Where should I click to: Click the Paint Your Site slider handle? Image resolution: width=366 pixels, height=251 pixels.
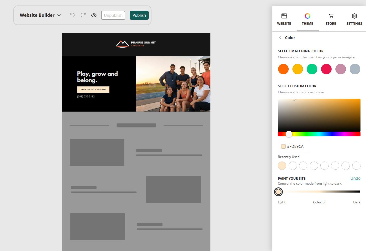[278, 192]
